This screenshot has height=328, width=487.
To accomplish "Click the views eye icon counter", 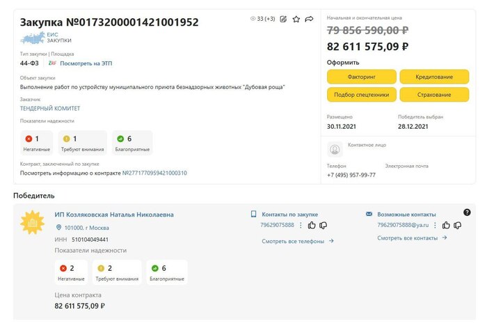I will [253, 19].
